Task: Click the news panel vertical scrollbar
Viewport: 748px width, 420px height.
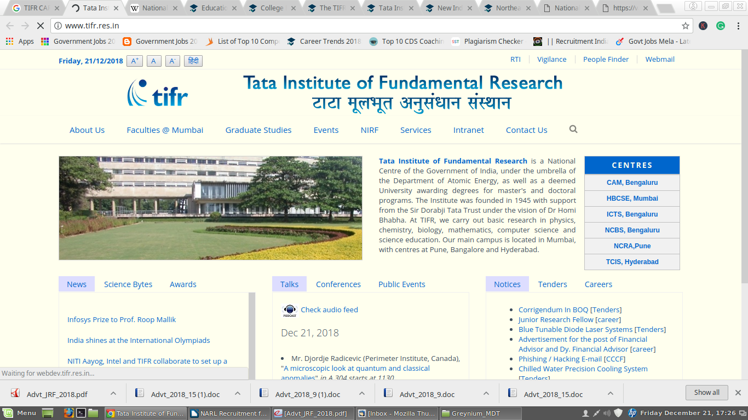Action: tap(252, 336)
